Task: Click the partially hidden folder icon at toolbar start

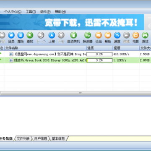Action: click(3, 35)
